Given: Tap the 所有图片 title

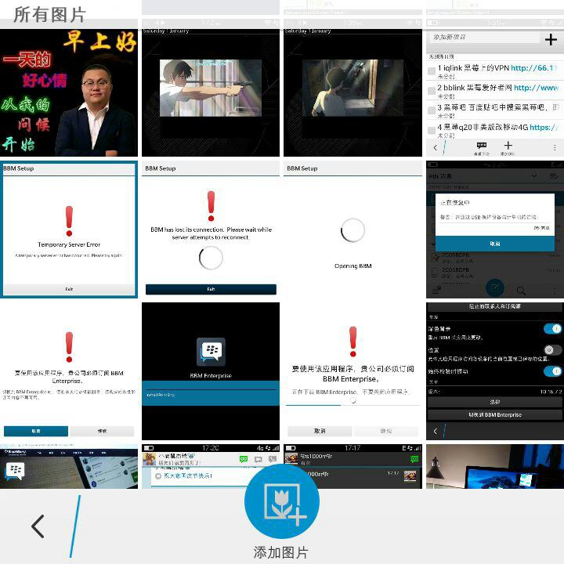Looking at the screenshot, I should click(x=49, y=15).
